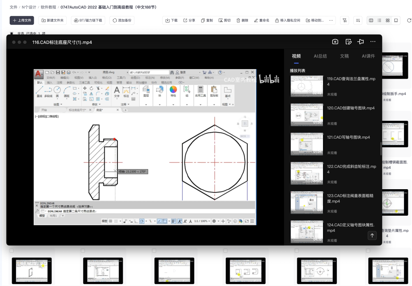Image resolution: width=412 pixels, height=286 pixels.
Task: Switch to the 文稿 tab
Action: click(344, 56)
